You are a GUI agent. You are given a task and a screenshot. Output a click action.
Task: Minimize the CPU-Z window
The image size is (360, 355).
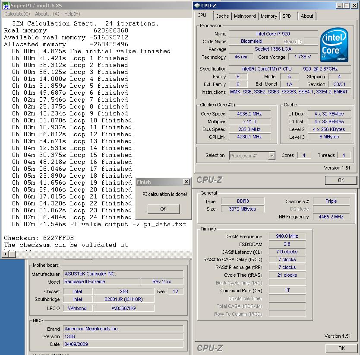[340, 6]
